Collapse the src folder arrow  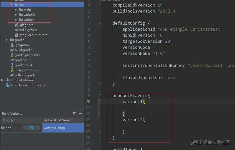11,5
